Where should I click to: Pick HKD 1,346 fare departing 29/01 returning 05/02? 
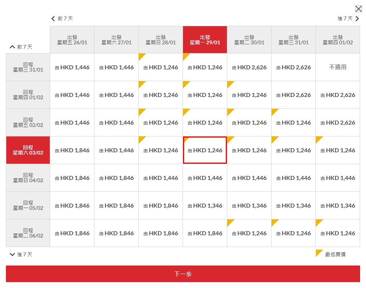(x=205, y=205)
